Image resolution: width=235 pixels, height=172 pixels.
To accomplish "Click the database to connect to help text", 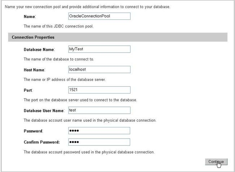I will pyautogui.click(x=59, y=59).
